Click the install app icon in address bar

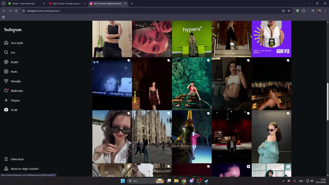[283, 11]
